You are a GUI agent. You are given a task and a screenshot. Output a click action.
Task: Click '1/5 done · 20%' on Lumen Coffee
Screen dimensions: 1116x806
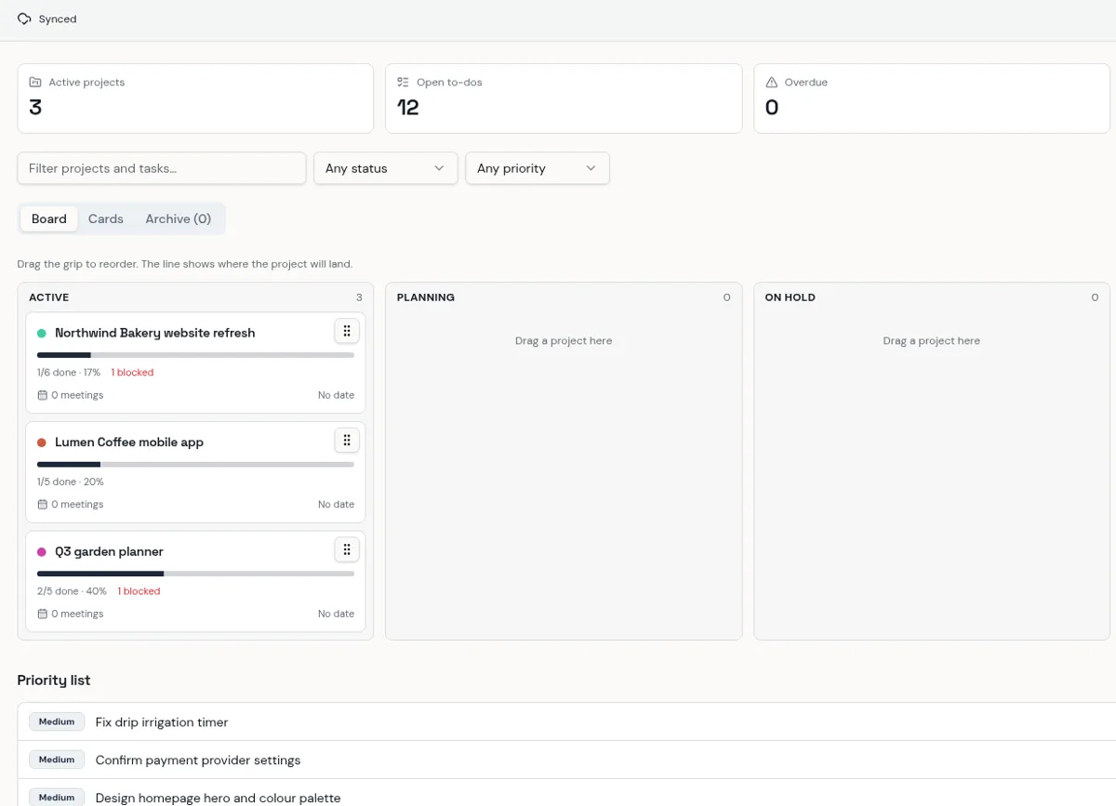click(71, 482)
